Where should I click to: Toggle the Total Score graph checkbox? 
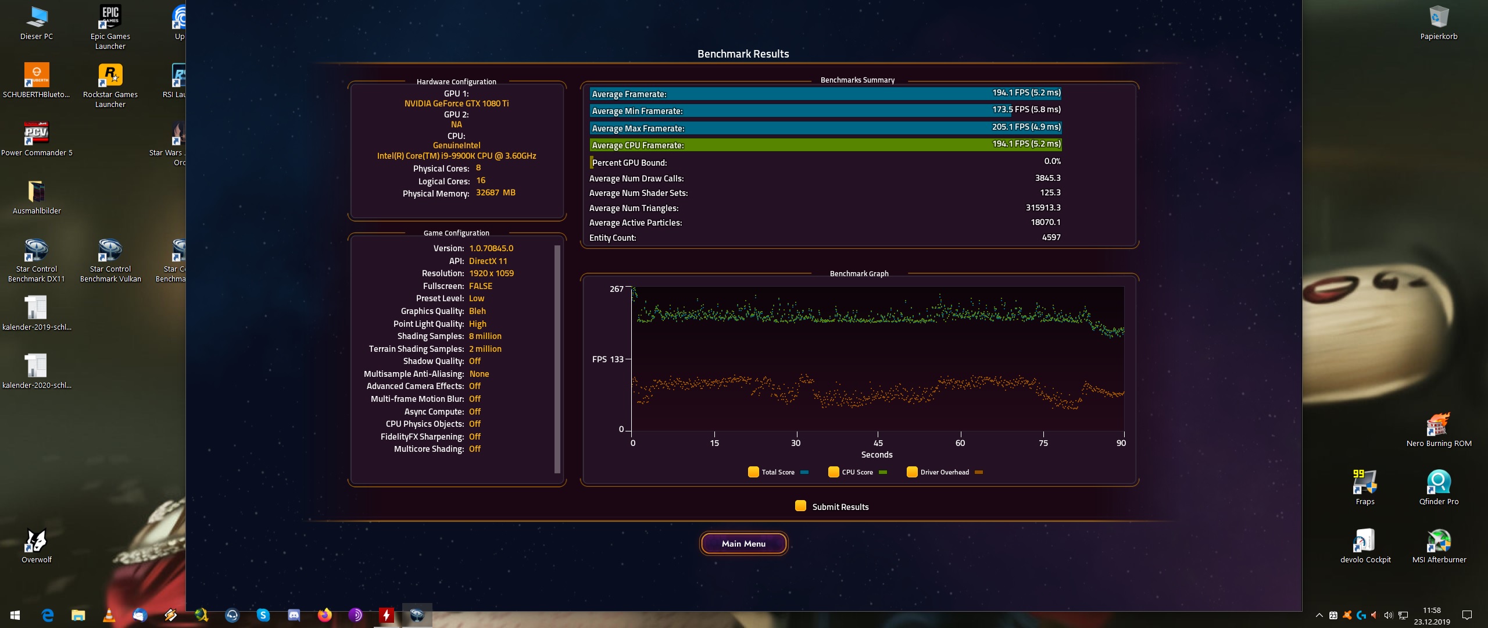(x=753, y=472)
